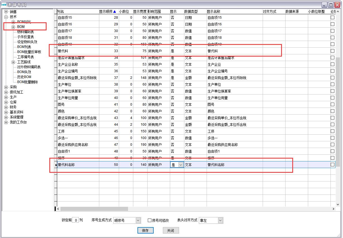The height and width of the screenshot is (238, 343).
Task: Click the 锁定前 column count field
Action: [75, 220]
